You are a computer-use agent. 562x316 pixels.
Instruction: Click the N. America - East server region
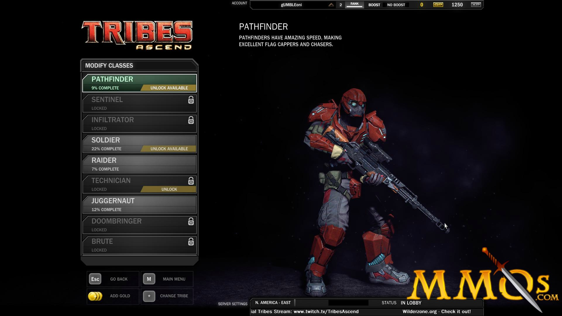click(x=273, y=303)
